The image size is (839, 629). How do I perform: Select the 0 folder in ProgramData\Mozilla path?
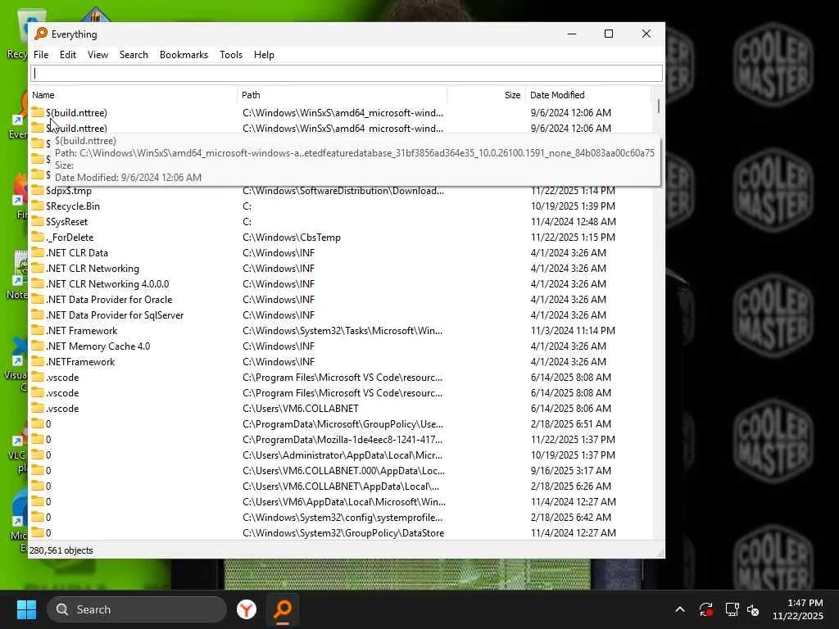coord(48,439)
